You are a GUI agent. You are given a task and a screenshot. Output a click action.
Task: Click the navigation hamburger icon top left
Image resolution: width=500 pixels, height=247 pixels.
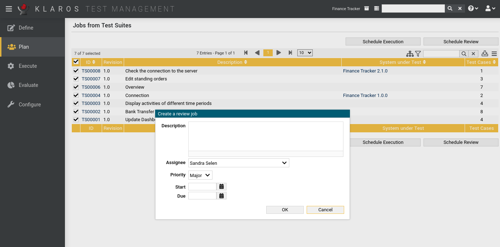tap(9, 9)
